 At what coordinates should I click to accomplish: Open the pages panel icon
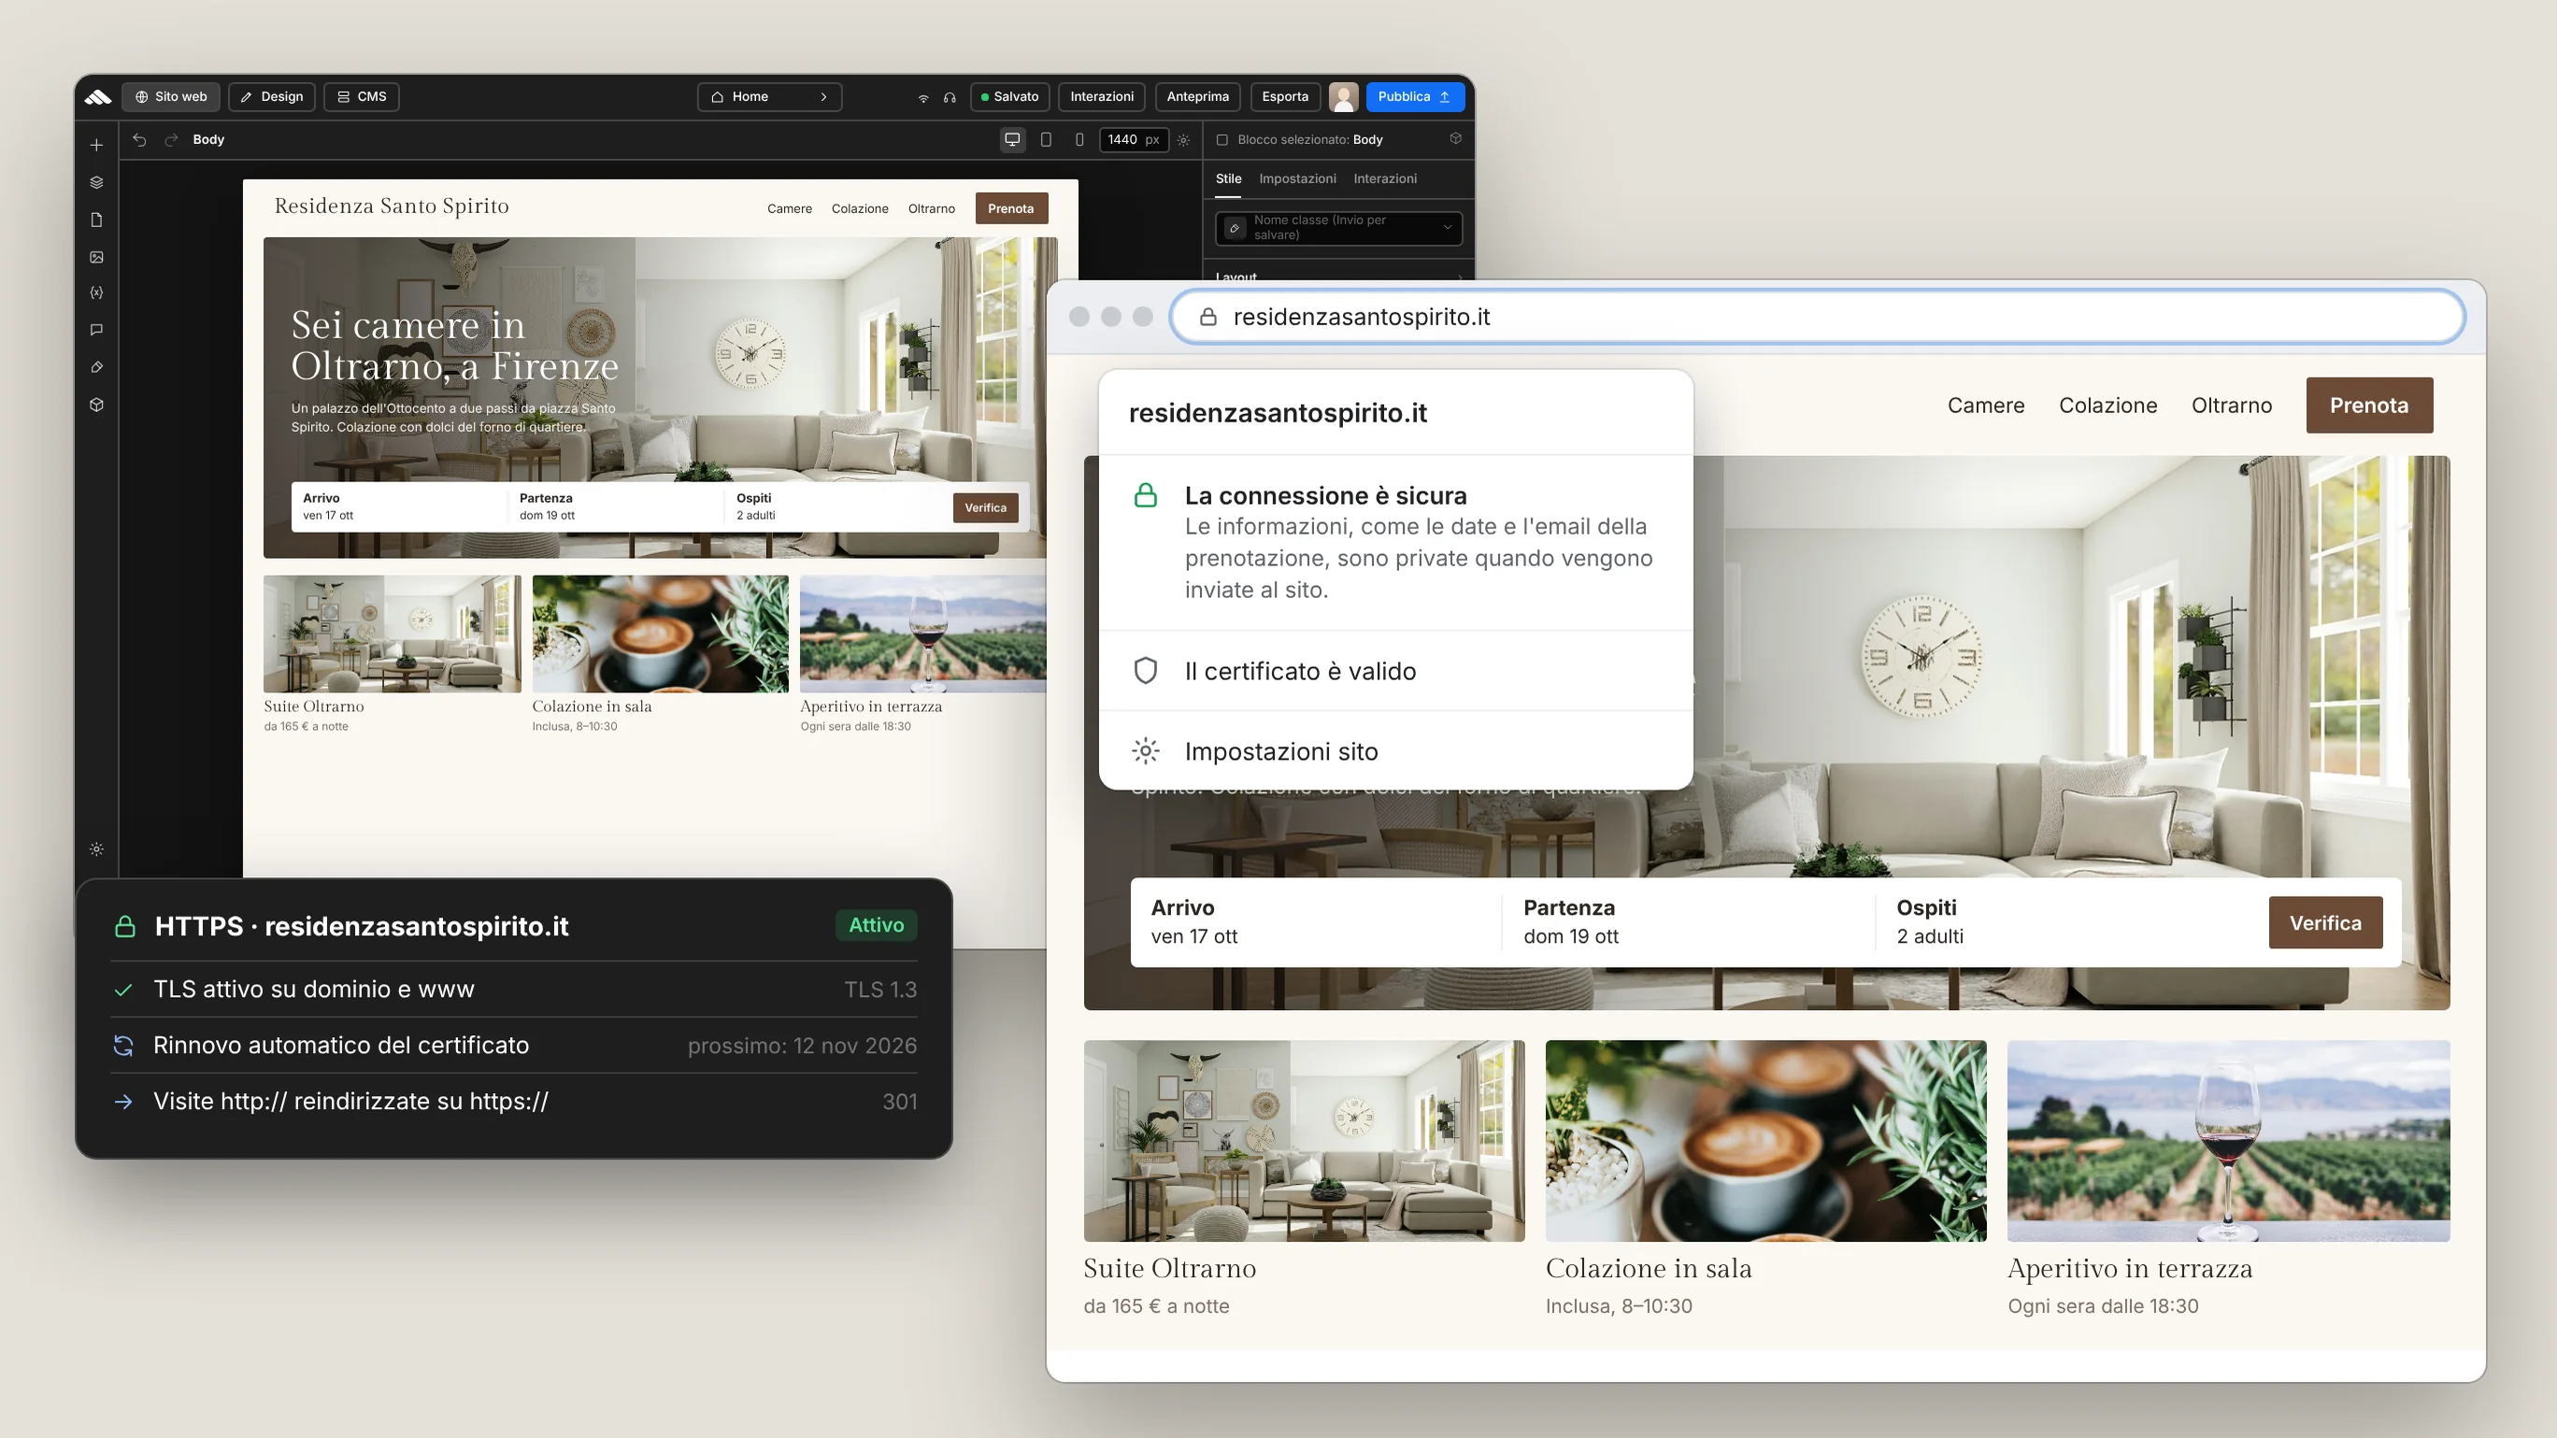point(96,220)
